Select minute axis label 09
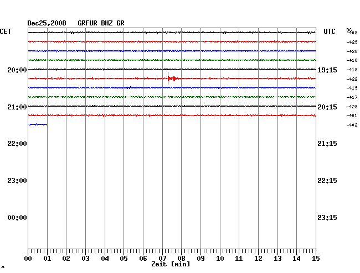Screen dimensions: 360x273 tap(200, 259)
